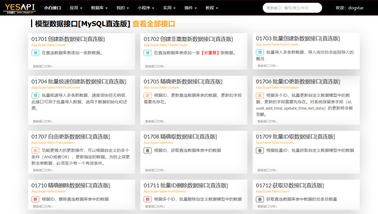Image resolution: width=378 pixels, height=214 pixels.
Task: View 查看接口文档 for card 01705
Action: click(x=155, y=121)
